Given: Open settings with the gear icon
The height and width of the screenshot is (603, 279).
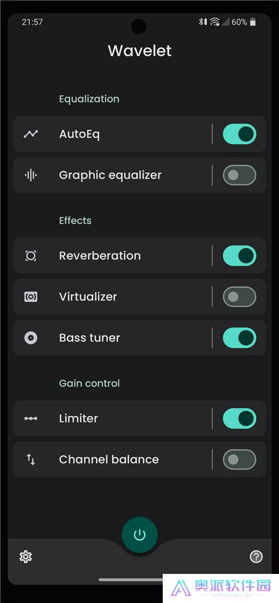Looking at the screenshot, I should point(26,556).
